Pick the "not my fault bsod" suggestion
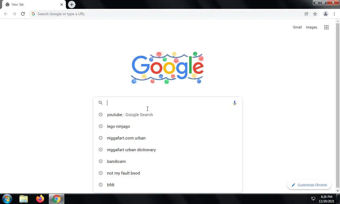Viewport: 340px width, 204px height. 168,173
